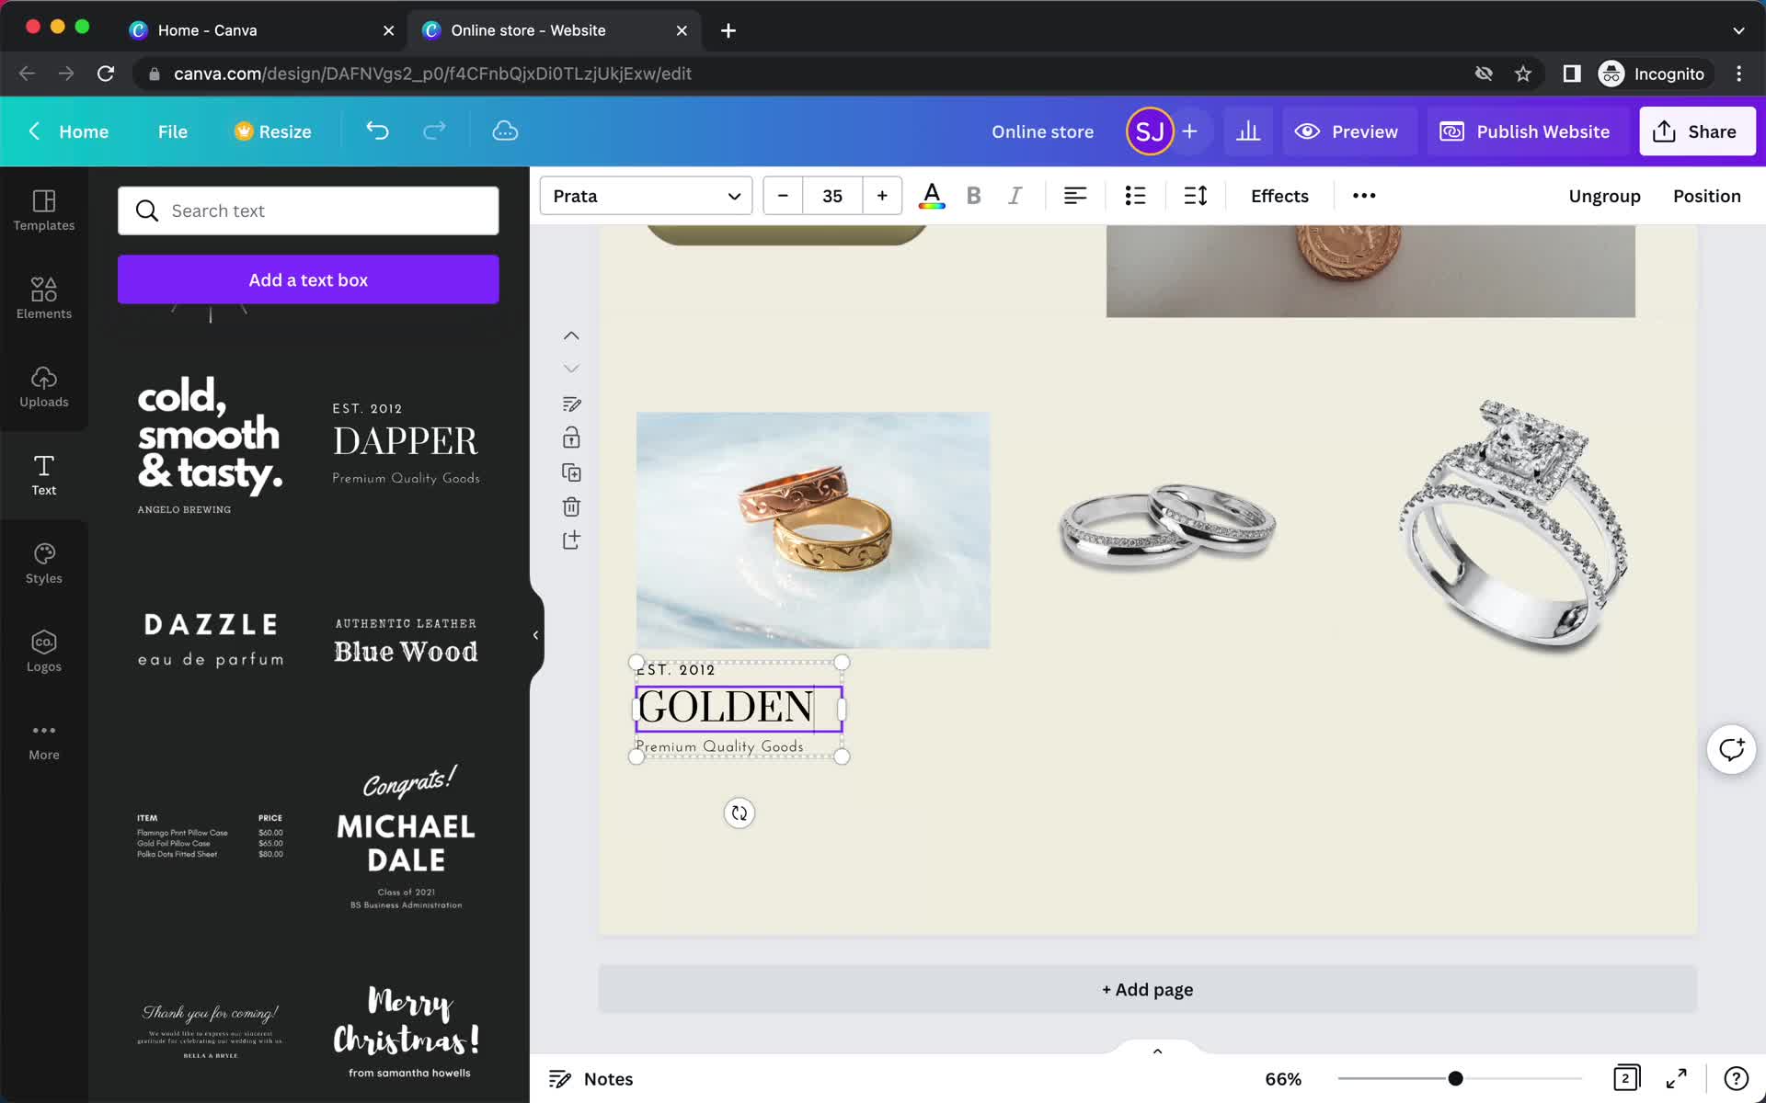Click the page notes edit icon
1766x1103 pixels.
[571, 404]
